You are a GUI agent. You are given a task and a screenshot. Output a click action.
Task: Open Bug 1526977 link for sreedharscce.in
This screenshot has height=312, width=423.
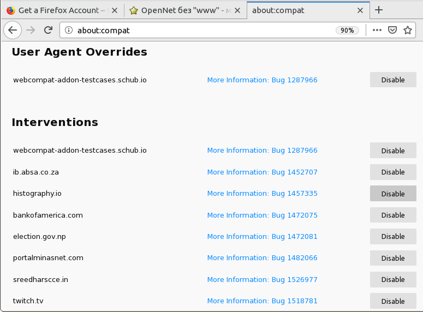(x=262, y=280)
